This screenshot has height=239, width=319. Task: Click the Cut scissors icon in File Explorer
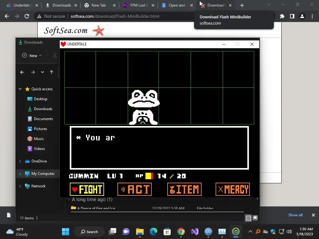tap(55, 55)
